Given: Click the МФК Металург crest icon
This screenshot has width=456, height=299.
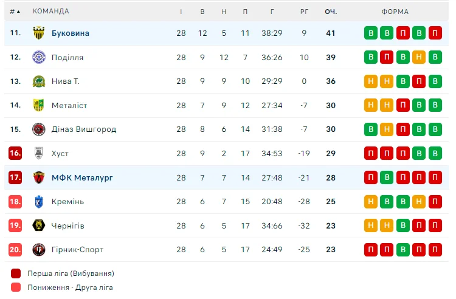Looking at the screenshot, I should coord(39,177).
